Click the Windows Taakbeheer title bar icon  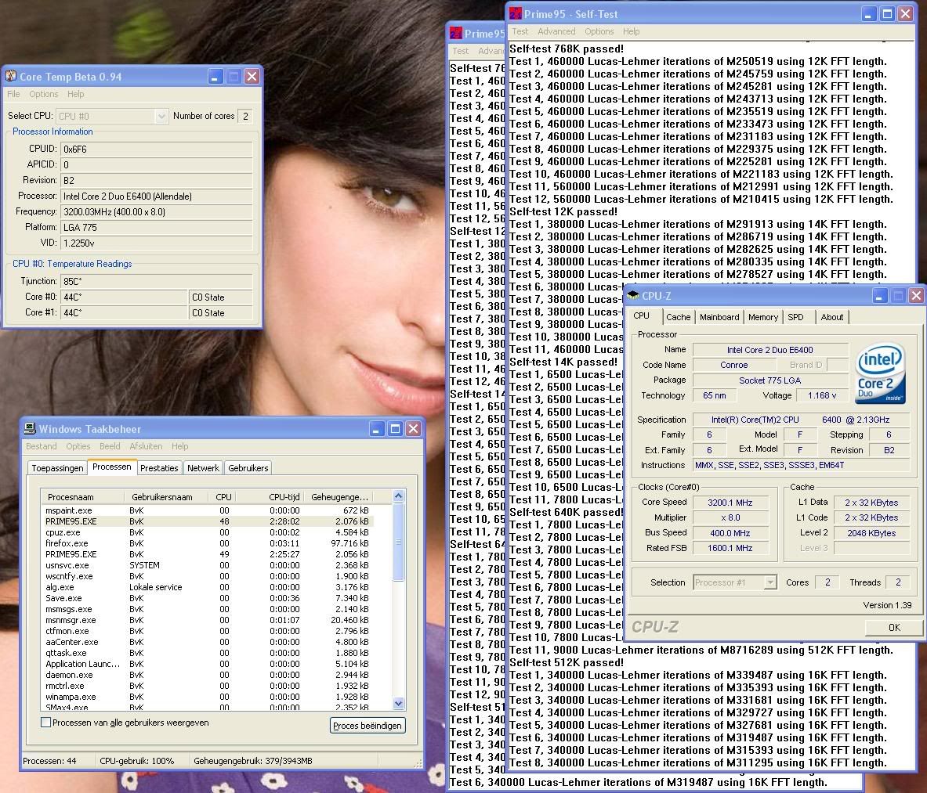(x=30, y=429)
